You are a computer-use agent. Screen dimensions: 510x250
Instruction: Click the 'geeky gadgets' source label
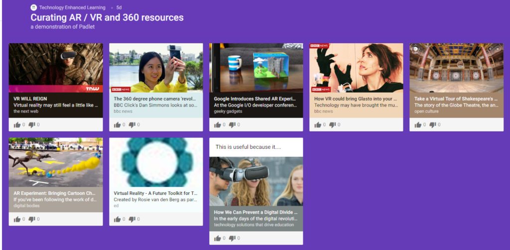[228, 111]
